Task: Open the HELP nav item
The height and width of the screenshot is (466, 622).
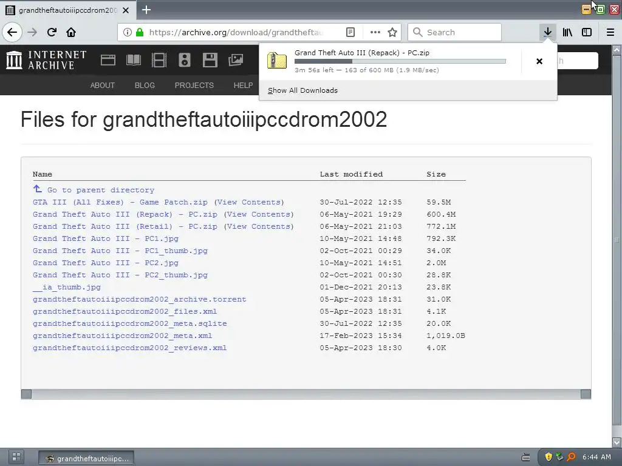Action: 243,85
